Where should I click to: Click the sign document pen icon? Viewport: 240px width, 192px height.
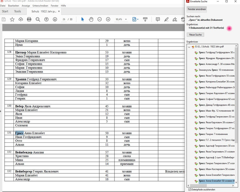pos(175,19)
